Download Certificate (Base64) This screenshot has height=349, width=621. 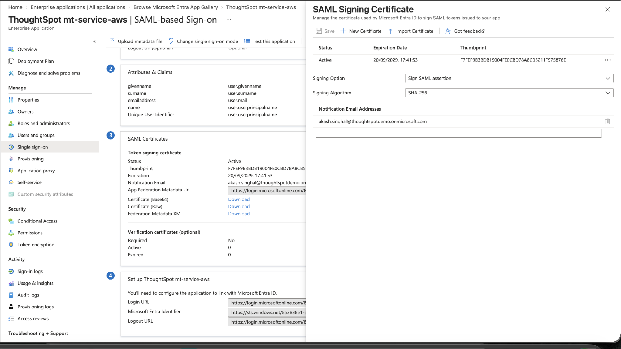(x=239, y=200)
